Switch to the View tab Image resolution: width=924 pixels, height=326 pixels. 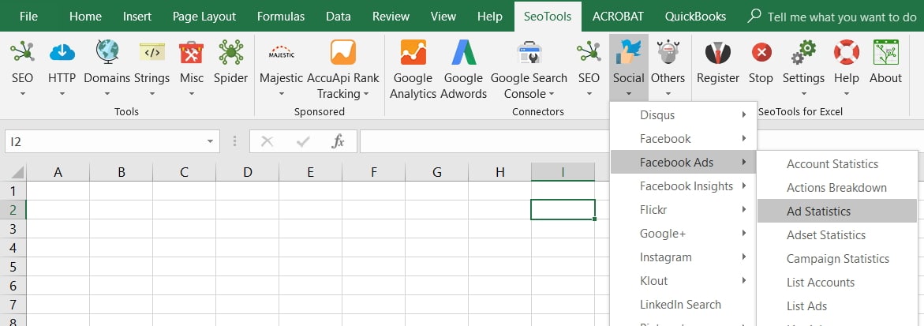tap(443, 17)
